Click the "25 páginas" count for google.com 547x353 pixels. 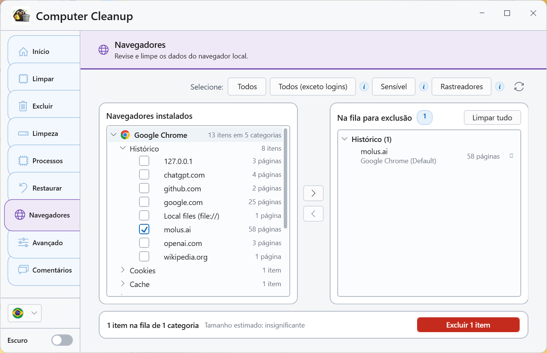pyautogui.click(x=265, y=202)
